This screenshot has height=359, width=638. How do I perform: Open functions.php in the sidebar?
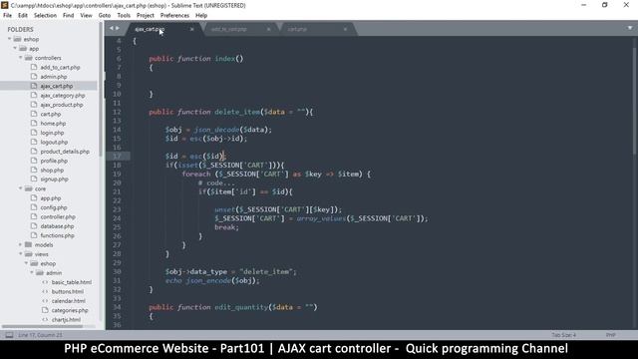[58, 235]
